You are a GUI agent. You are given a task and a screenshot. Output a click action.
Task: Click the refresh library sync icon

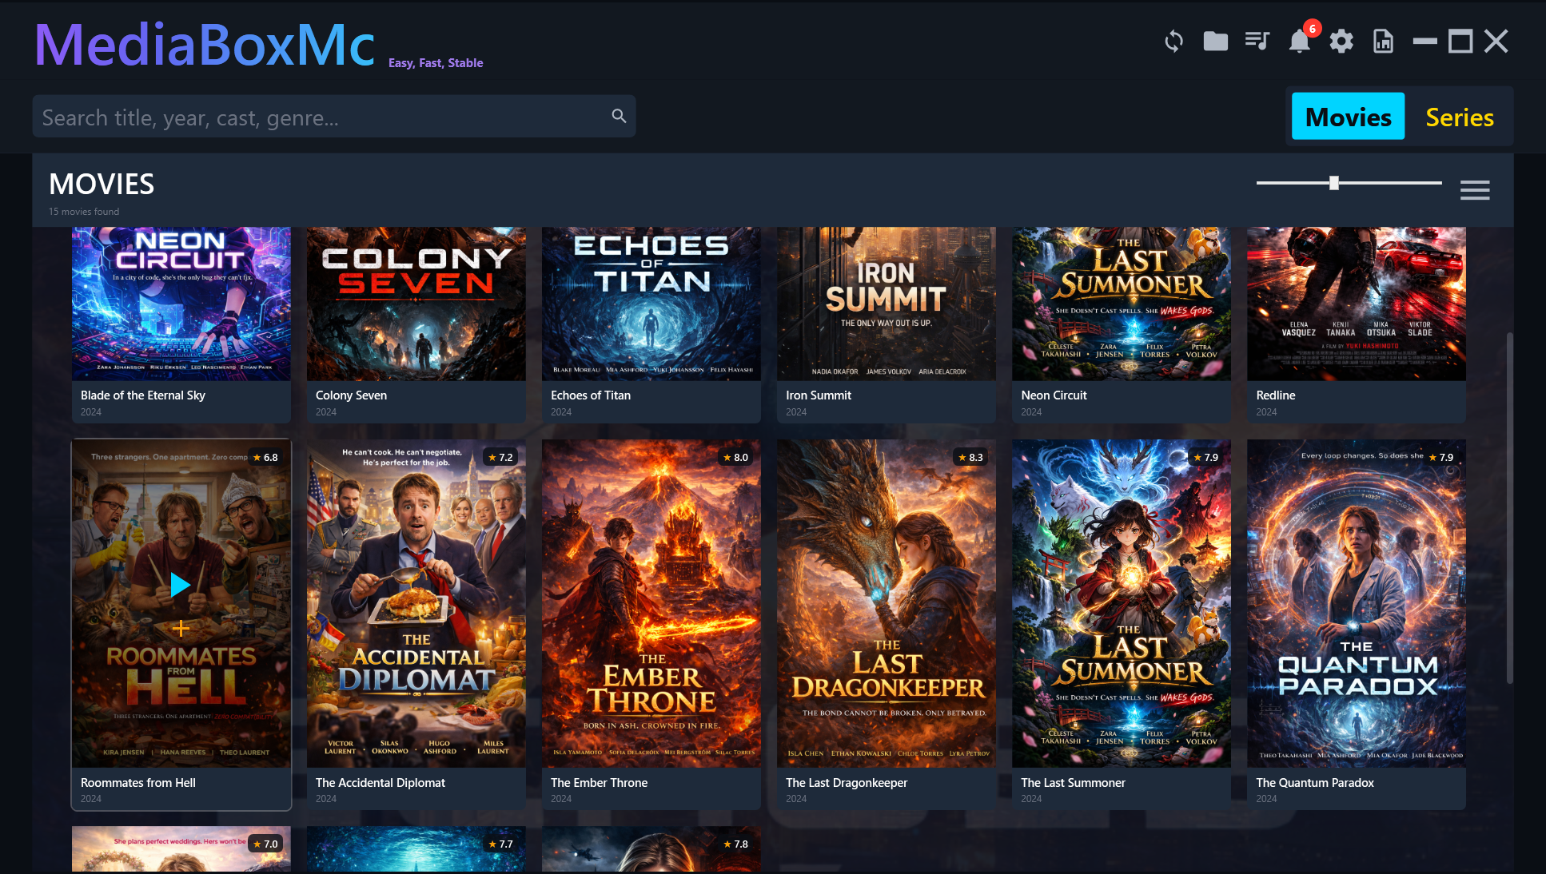[x=1173, y=41]
